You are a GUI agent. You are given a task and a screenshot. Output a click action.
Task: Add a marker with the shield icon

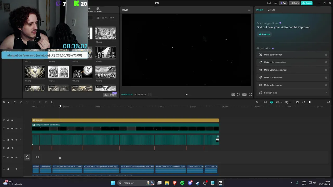[x=52, y=102]
